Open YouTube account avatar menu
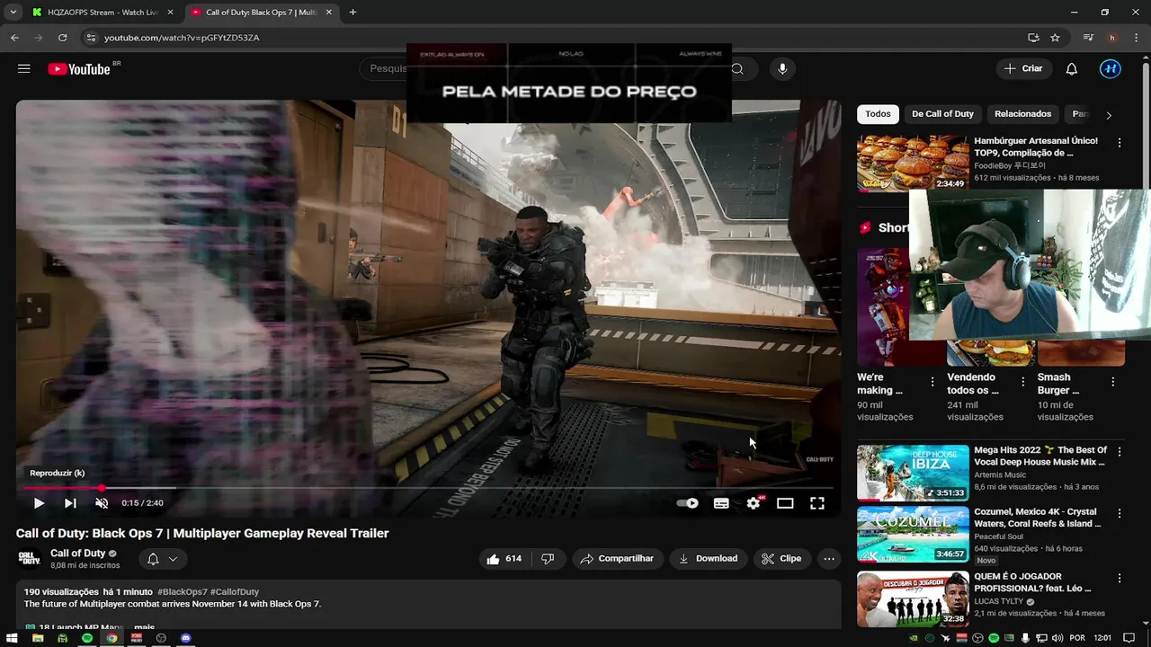1151x647 pixels. (x=1111, y=68)
